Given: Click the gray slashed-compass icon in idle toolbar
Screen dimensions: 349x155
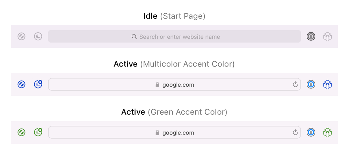Looking at the screenshot, I should [22, 37].
